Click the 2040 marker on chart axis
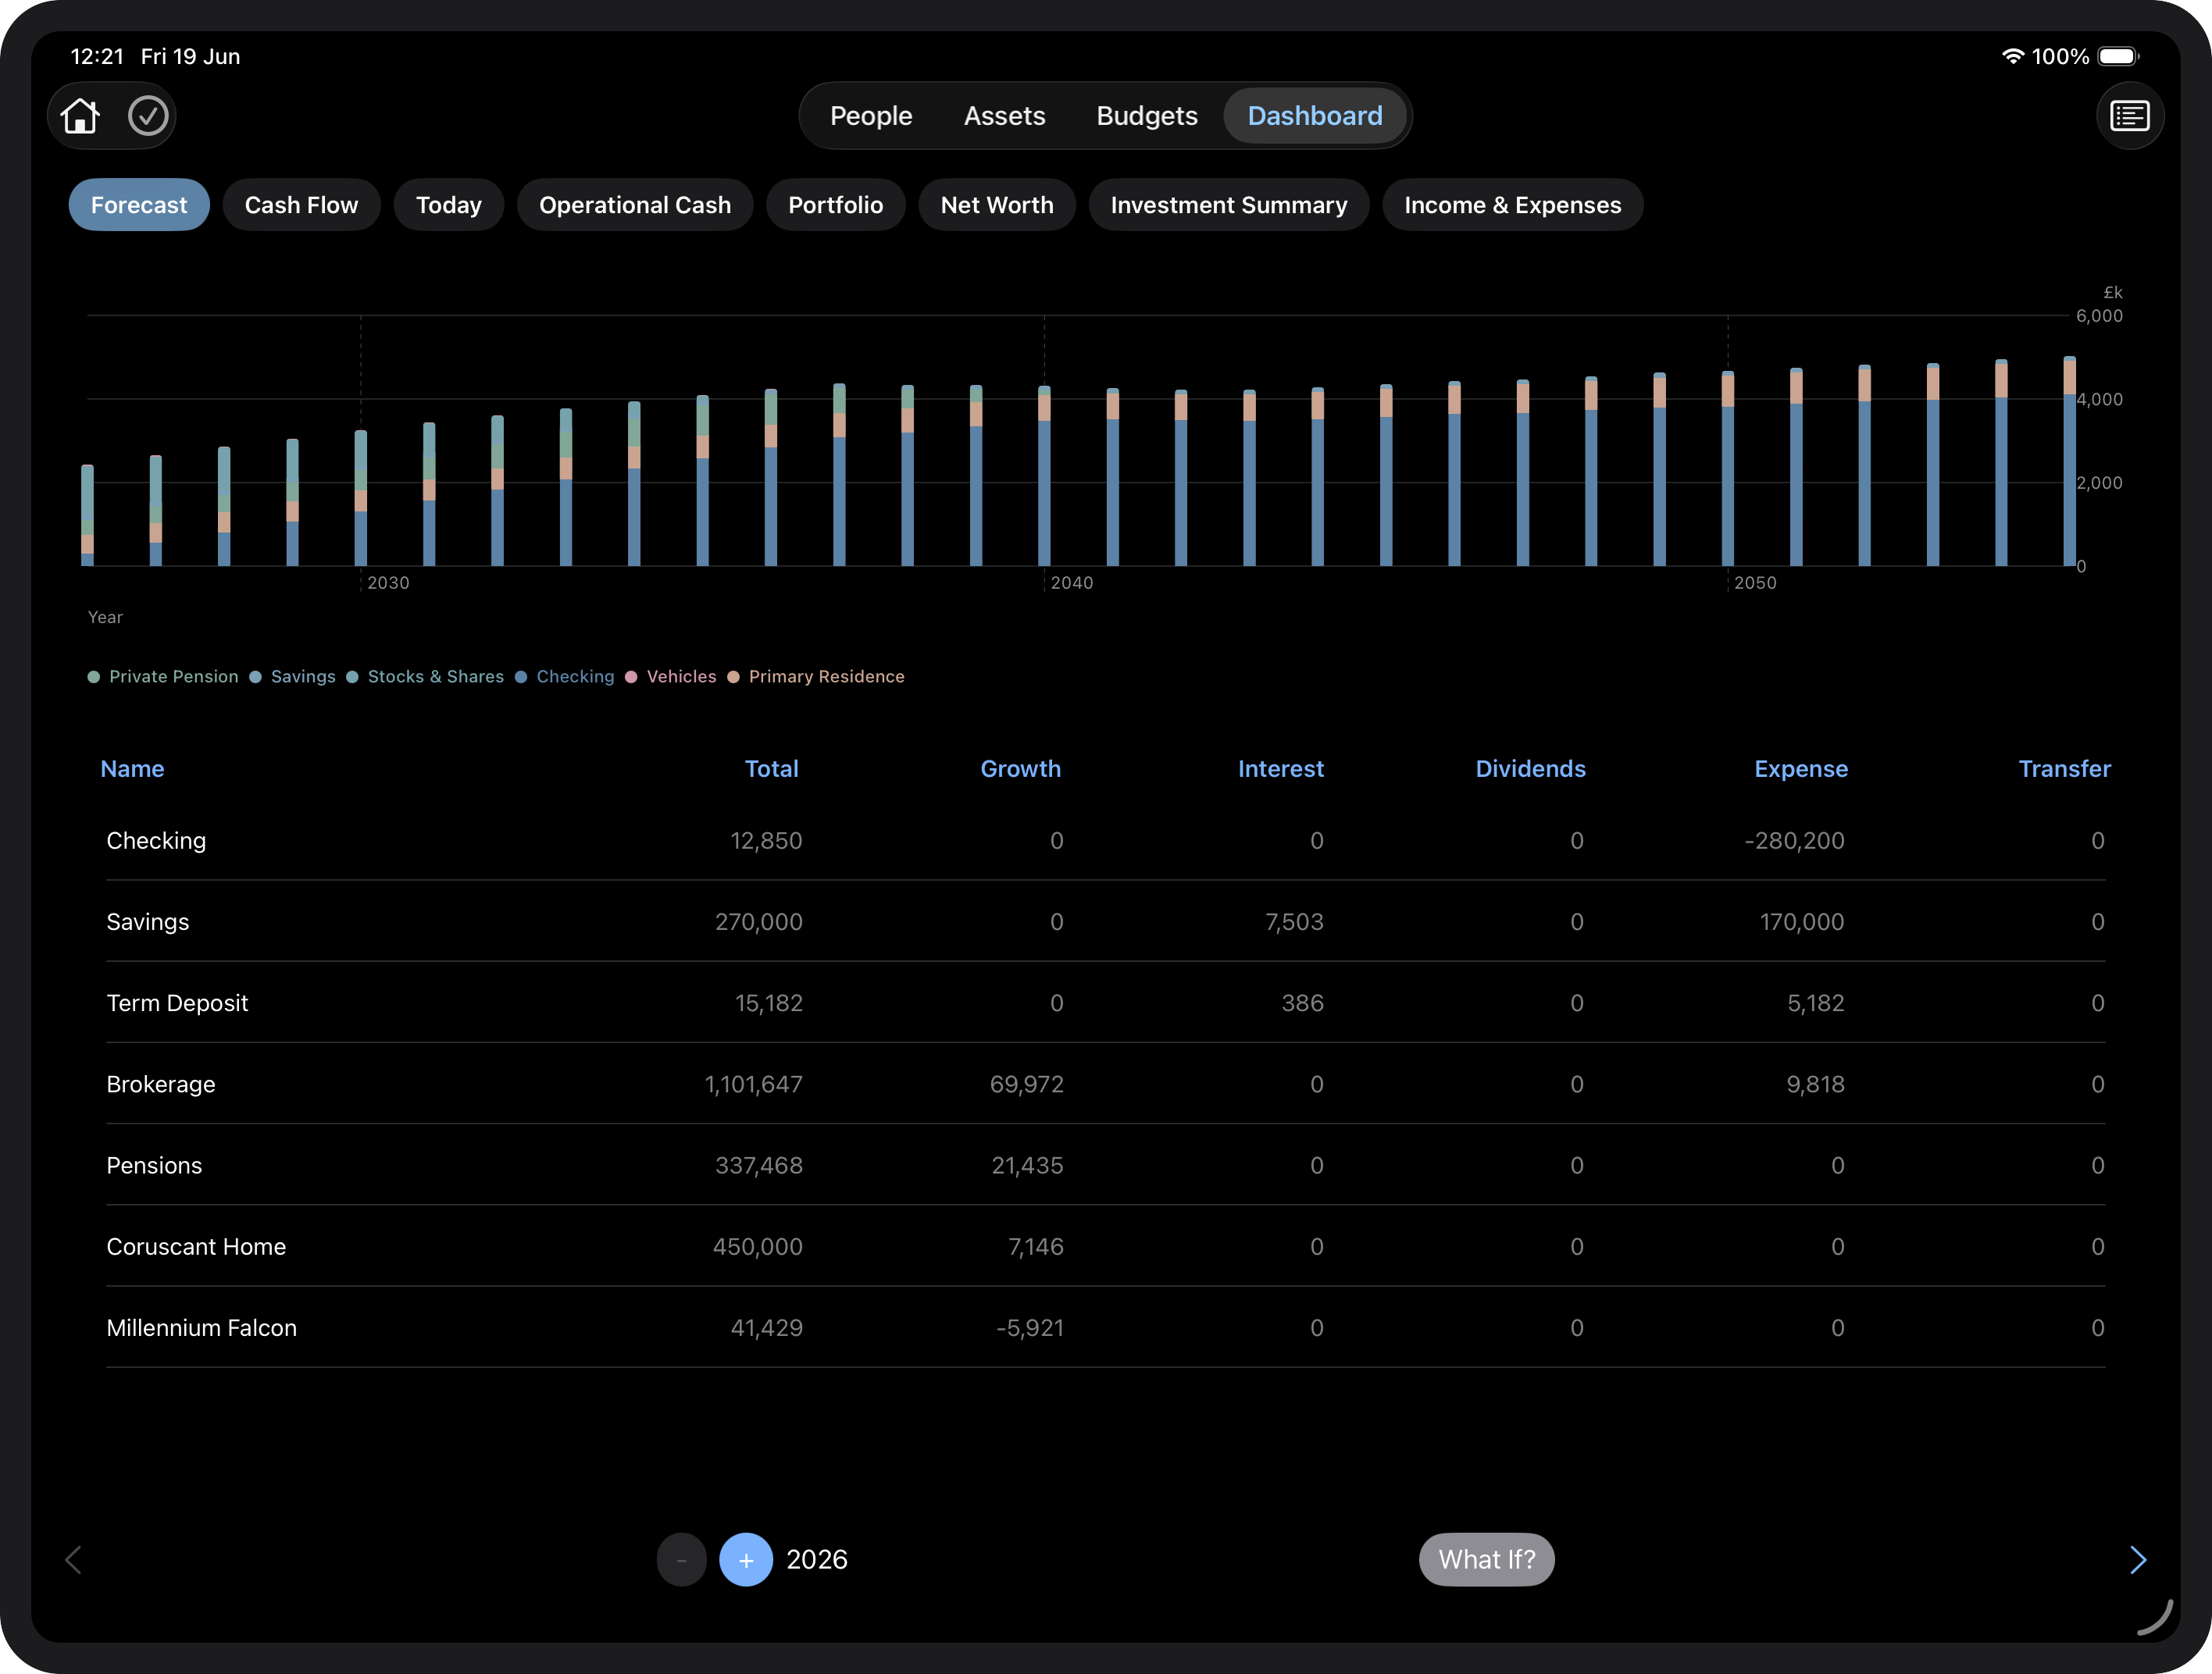Viewport: 2212px width, 1674px height. coord(1071,582)
